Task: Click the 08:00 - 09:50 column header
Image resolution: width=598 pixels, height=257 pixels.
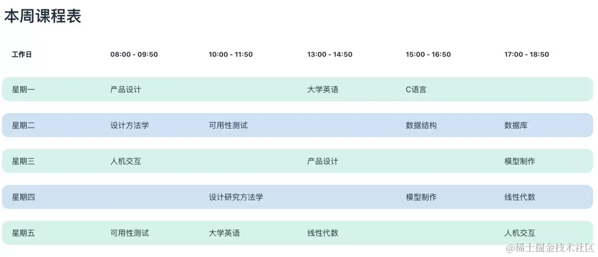Action: tap(134, 54)
